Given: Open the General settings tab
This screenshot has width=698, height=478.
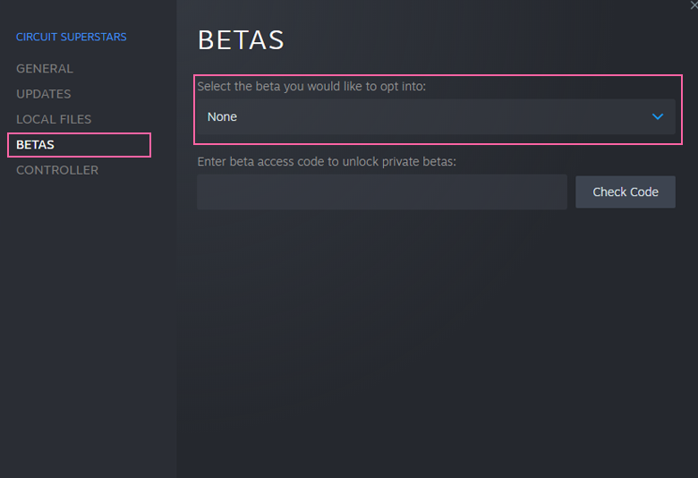Looking at the screenshot, I should click(45, 69).
